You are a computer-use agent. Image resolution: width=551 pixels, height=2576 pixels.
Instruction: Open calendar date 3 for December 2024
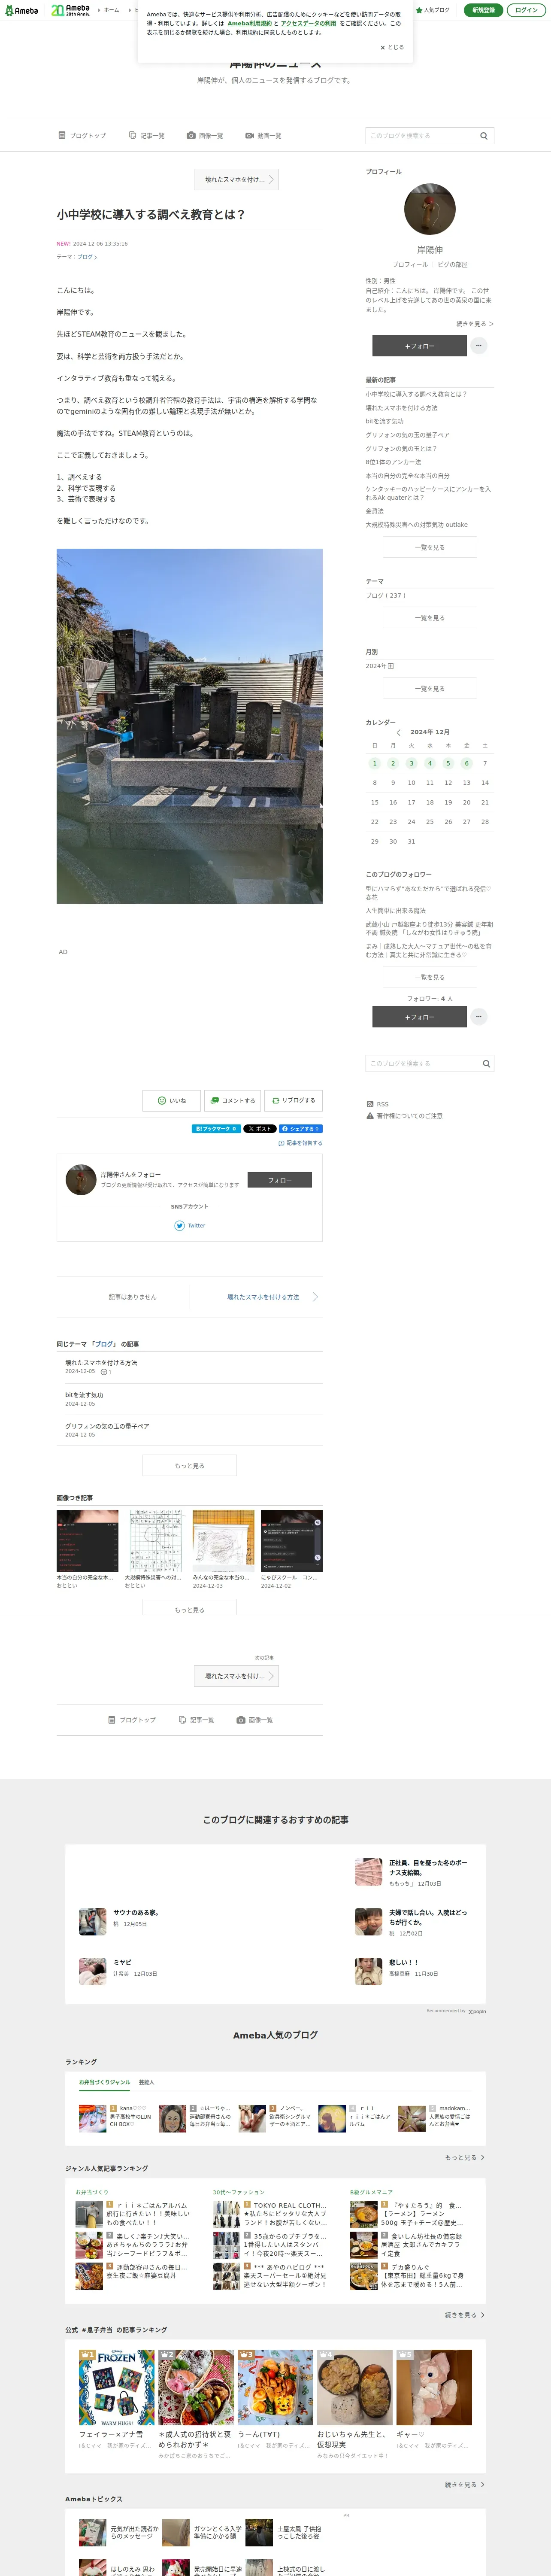click(x=411, y=763)
